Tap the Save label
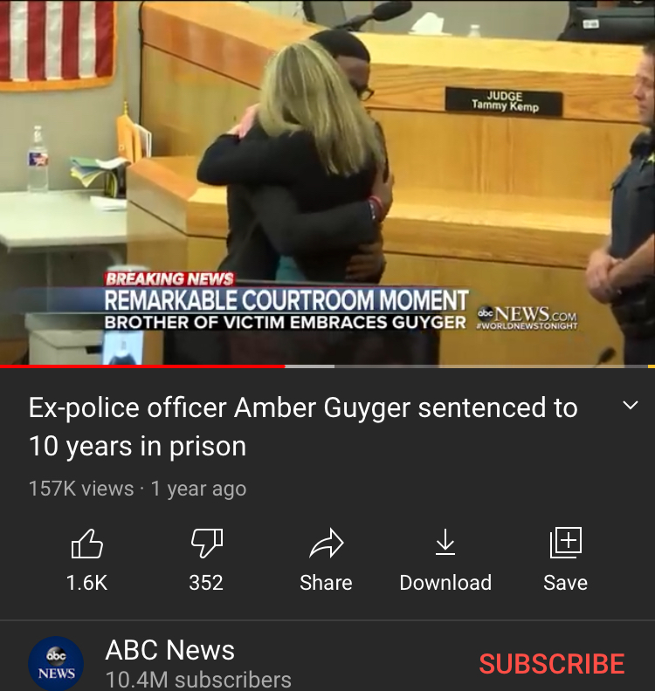Screen dimensions: 655x691 565,583
